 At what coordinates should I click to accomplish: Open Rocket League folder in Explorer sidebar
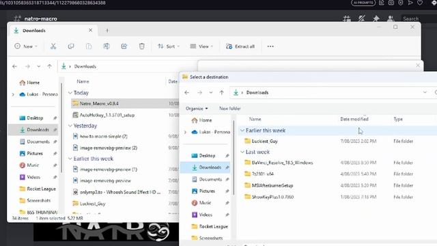pyautogui.click(x=41, y=189)
